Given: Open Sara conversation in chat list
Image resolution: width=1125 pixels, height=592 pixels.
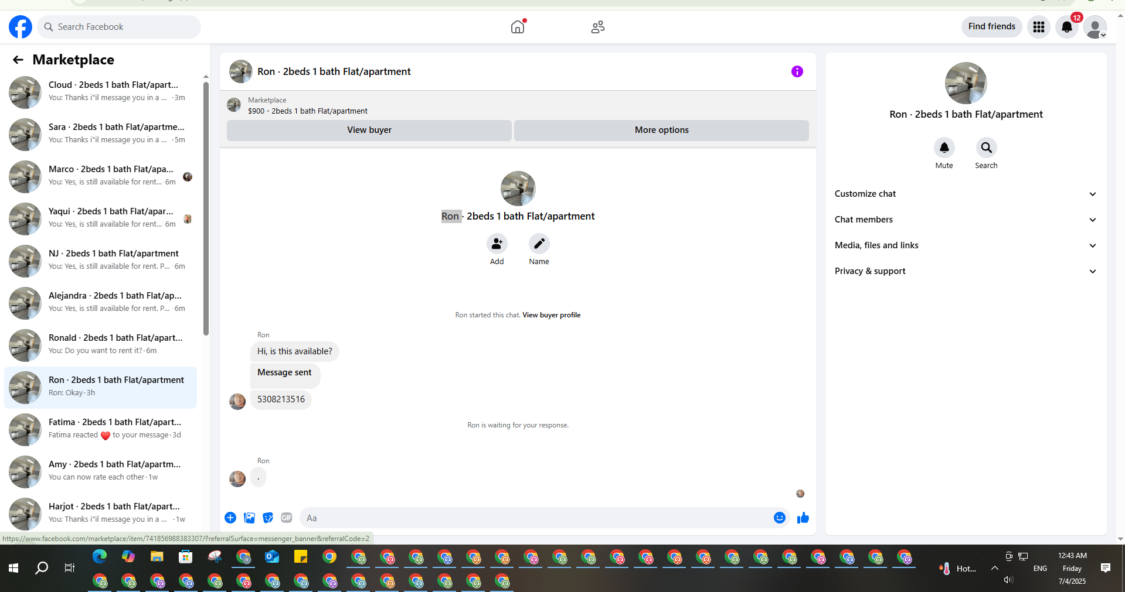Looking at the screenshot, I should (100, 134).
